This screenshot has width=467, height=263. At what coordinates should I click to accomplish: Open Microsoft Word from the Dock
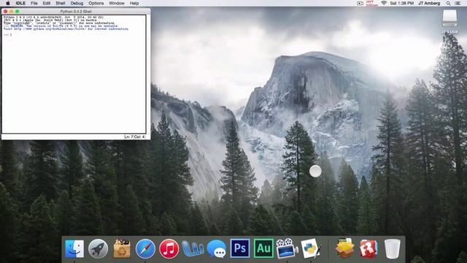coord(193,249)
